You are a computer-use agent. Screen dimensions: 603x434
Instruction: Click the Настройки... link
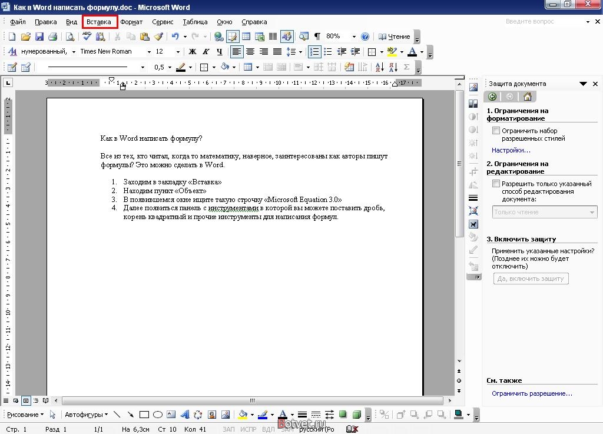click(511, 150)
